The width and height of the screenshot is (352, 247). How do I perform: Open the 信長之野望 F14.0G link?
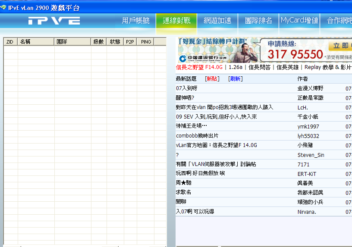click(199, 67)
